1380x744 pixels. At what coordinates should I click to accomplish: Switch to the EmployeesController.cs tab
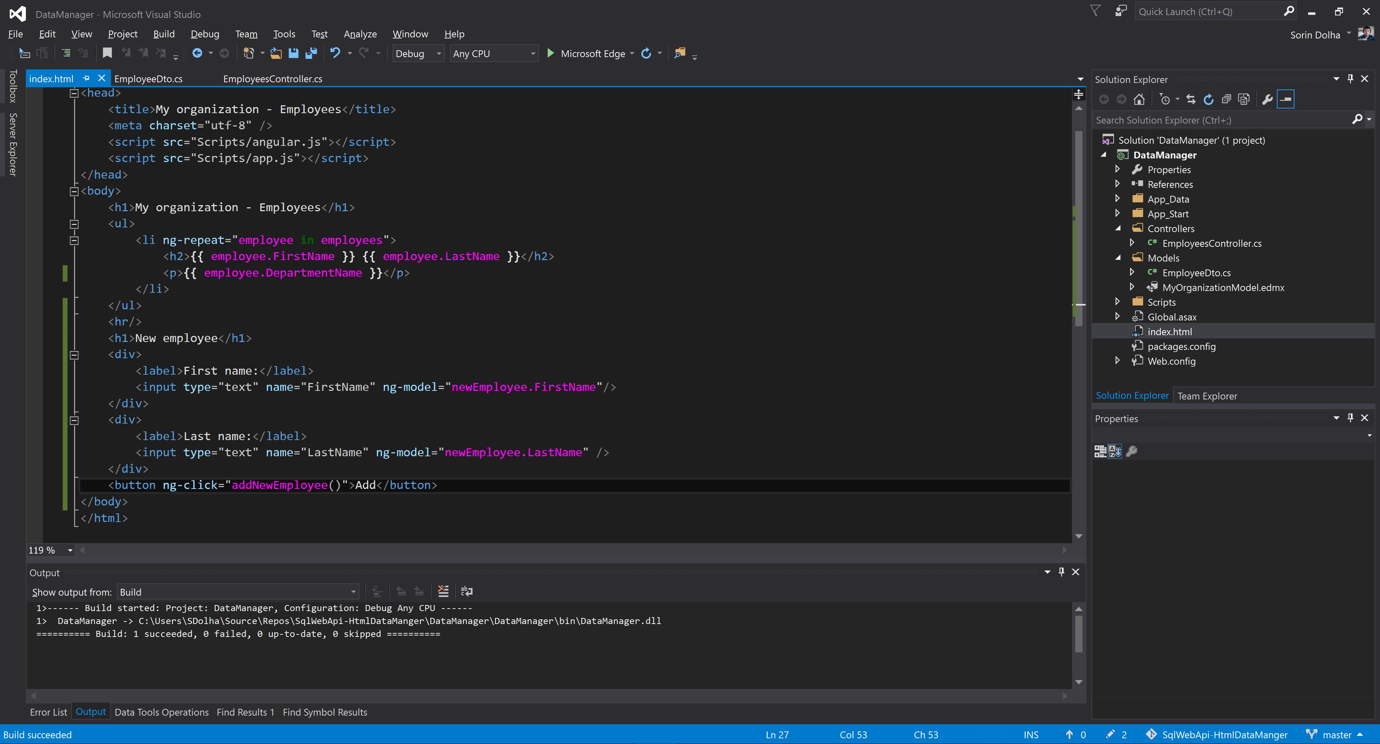272,79
